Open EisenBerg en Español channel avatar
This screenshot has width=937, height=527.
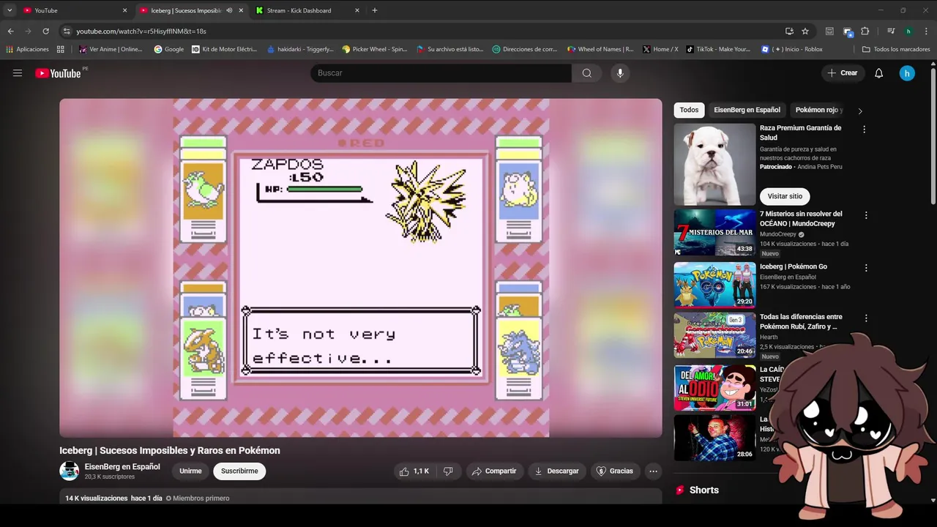click(x=70, y=471)
